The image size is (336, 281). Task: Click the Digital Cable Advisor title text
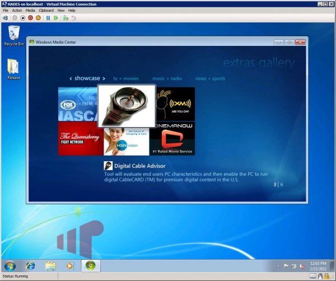pyautogui.click(x=140, y=166)
